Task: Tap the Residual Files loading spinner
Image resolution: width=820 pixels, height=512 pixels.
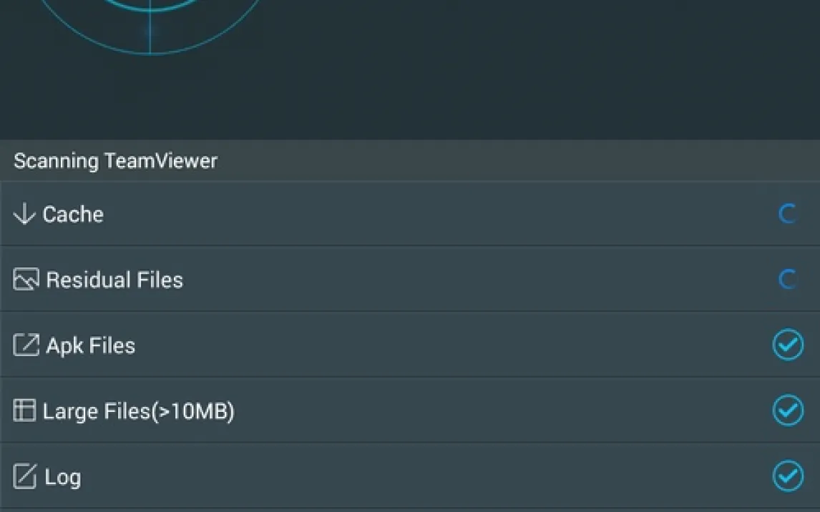Action: click(788, 280)
